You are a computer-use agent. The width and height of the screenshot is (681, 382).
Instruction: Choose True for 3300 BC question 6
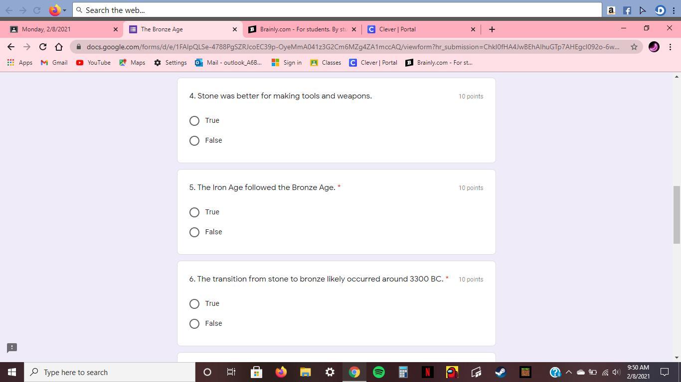click(x=194, y=304)
